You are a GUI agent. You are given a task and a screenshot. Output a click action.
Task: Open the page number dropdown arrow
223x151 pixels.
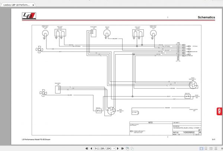tap(114, 148)
